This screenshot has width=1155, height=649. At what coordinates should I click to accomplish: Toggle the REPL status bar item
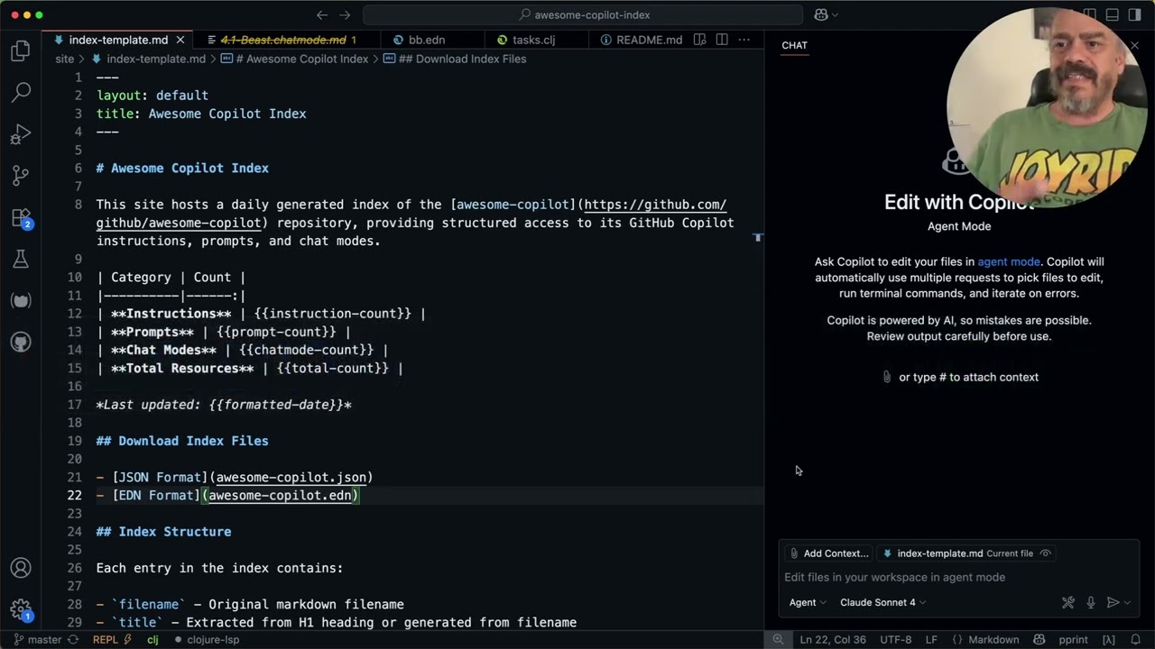(106, 639)
